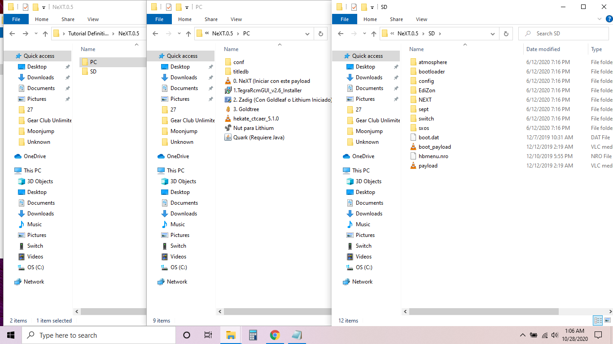Select Music in the SD window navigation pane
Image resolution: width=613 pixels, height=344 pixels.
363,224
